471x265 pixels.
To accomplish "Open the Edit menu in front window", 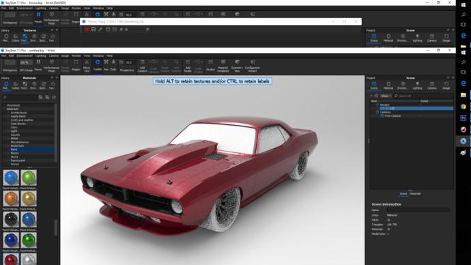I will (x=11, y=56).
